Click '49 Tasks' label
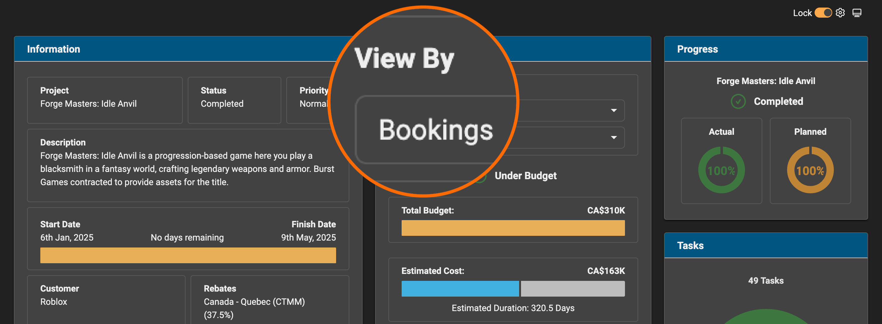Screen dimensions: 882x324 [x=766, y=281]
